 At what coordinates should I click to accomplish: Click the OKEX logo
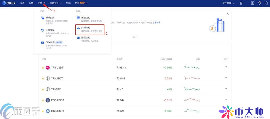[9, 3]
